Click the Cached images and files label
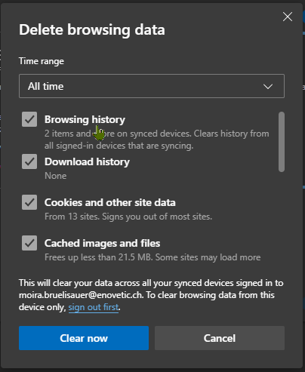The height and width of the screenshot is (372, 305). 102,243
